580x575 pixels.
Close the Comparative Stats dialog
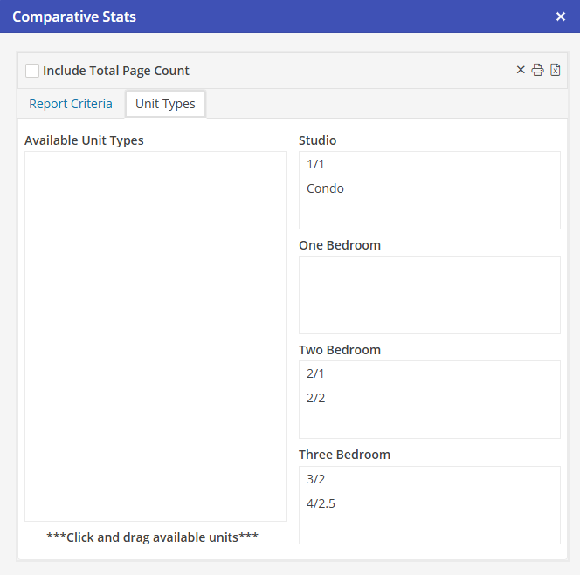[561, 17]
